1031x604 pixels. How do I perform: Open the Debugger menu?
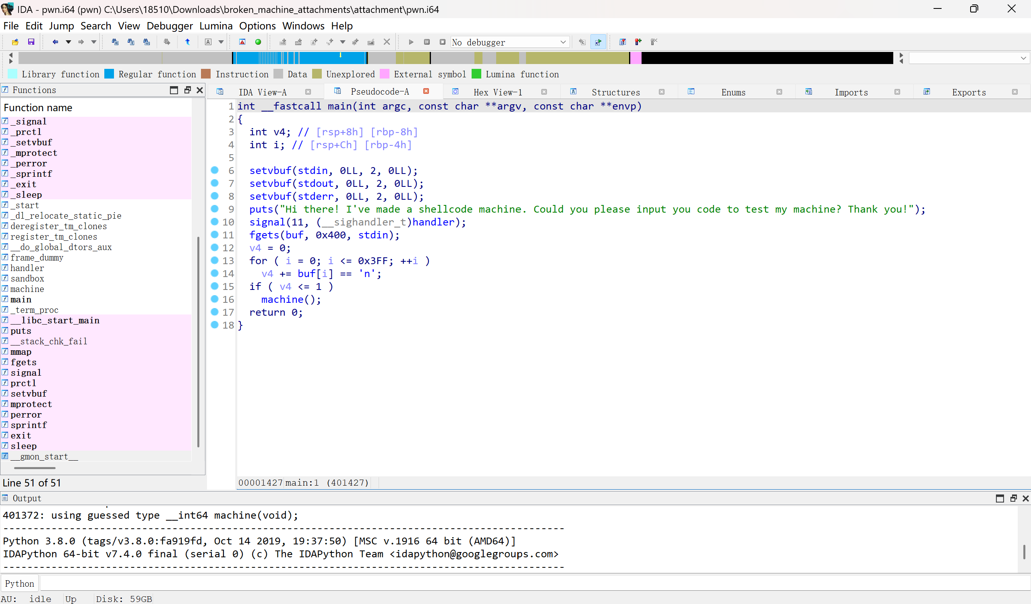[x=170, y=26]
